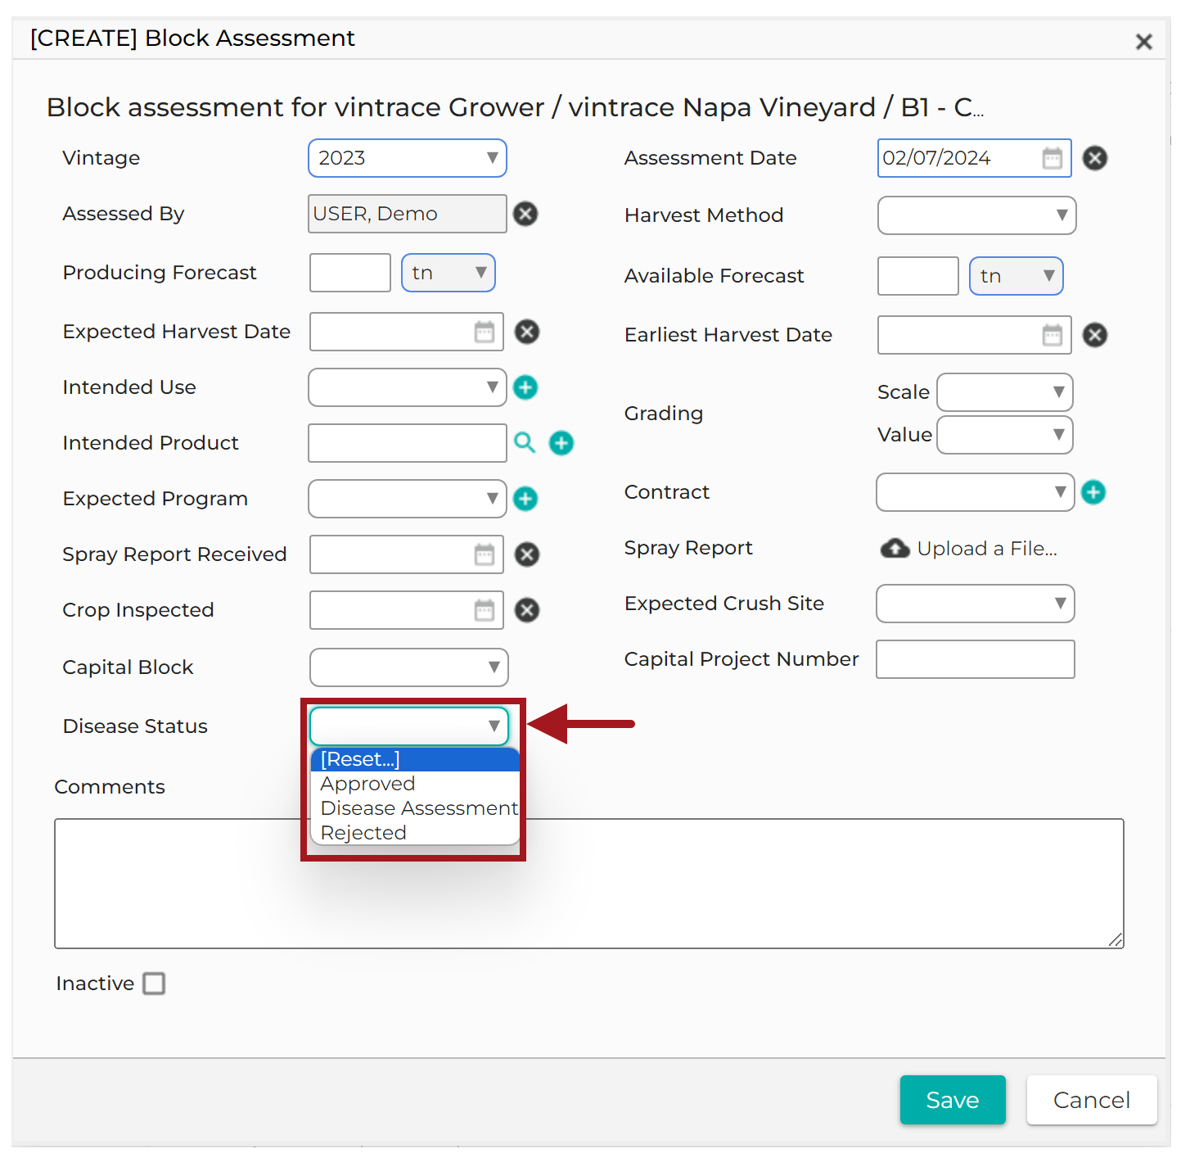Open the Contract dropdown

click(x=976, y=492)
